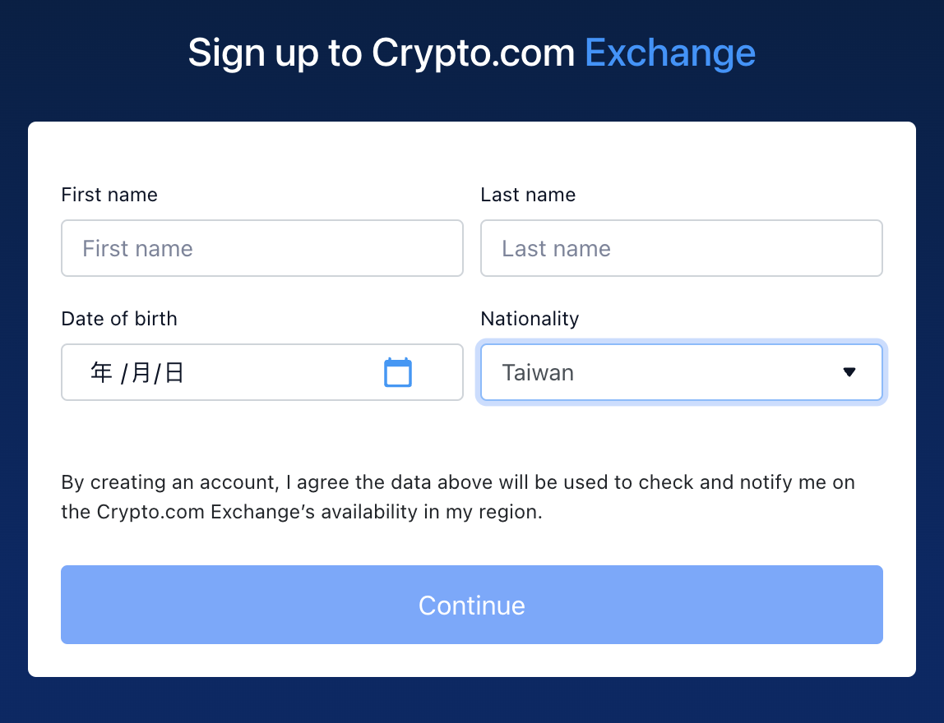This screenshot has width=944, height=723.
Task: Choose a different nationality from the combo box
Action: click(681, 372)
